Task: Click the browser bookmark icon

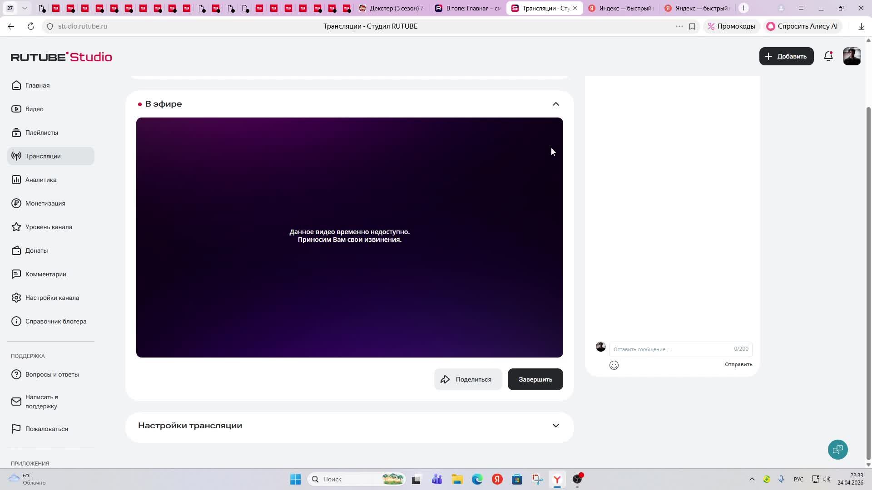Action: (692, 26)
